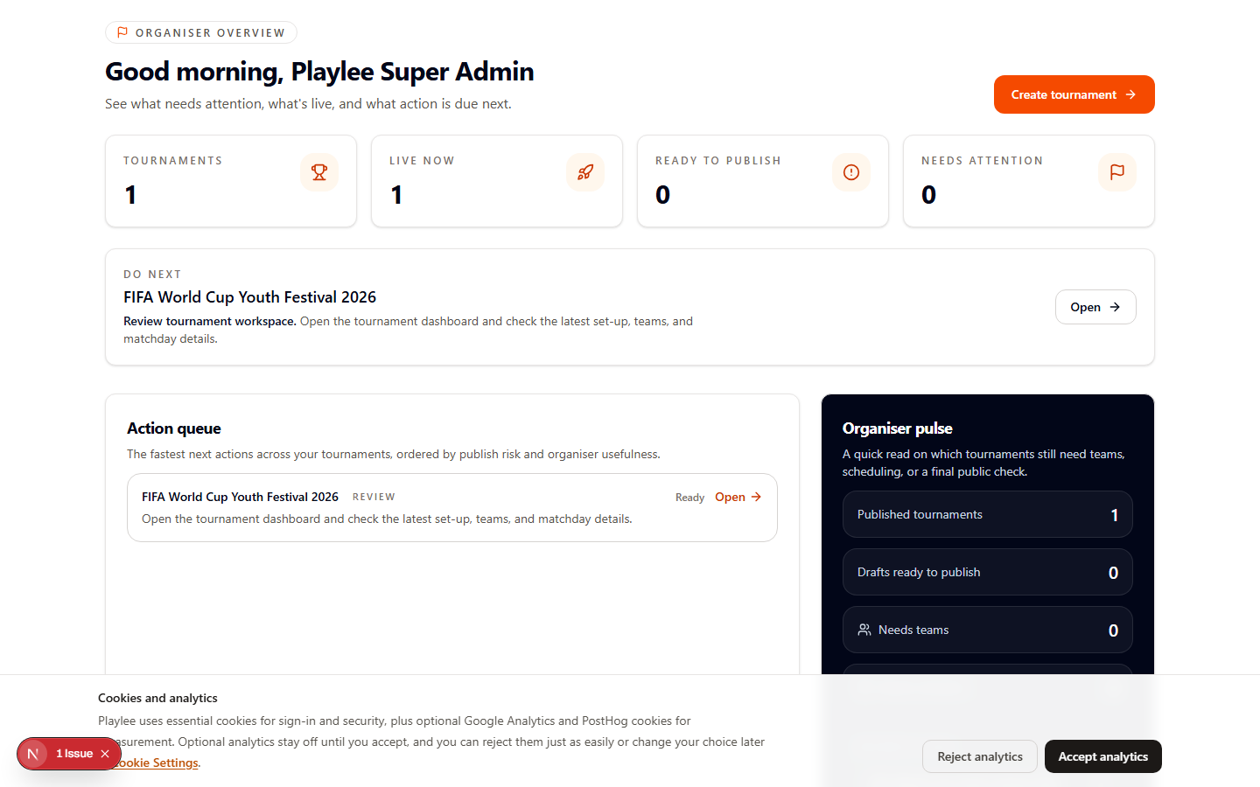
Task: Select the Published tournaments stat row
Action: click(987, 514)
